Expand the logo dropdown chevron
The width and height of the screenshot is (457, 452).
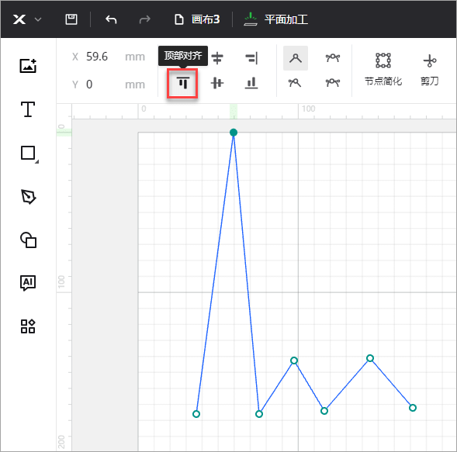coord(38,19)
